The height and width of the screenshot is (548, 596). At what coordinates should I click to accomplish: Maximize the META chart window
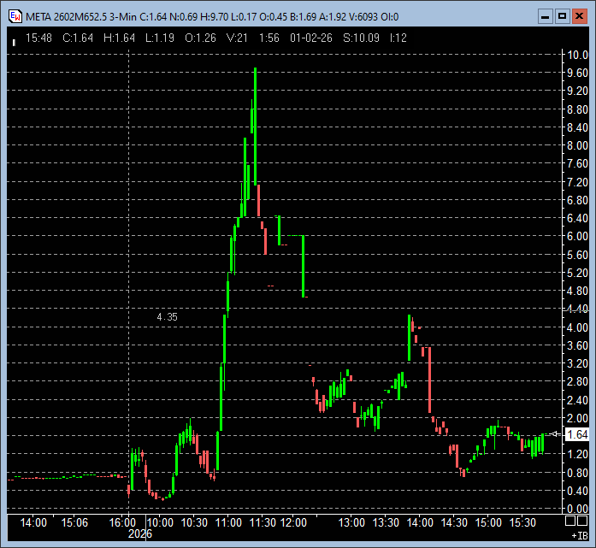coord(562,15)
